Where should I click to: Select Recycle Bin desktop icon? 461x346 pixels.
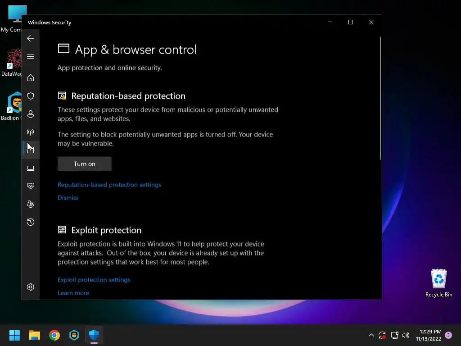click(438, 283)
